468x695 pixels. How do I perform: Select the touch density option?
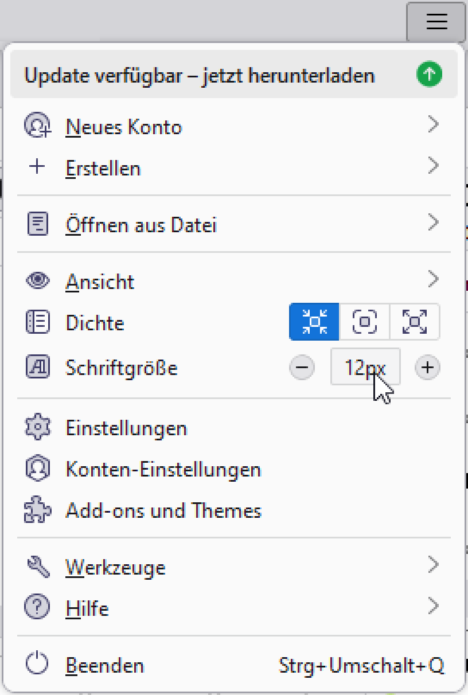coord(415,322)
